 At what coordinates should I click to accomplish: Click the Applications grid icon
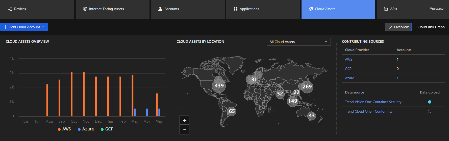(x=236, y=9)
